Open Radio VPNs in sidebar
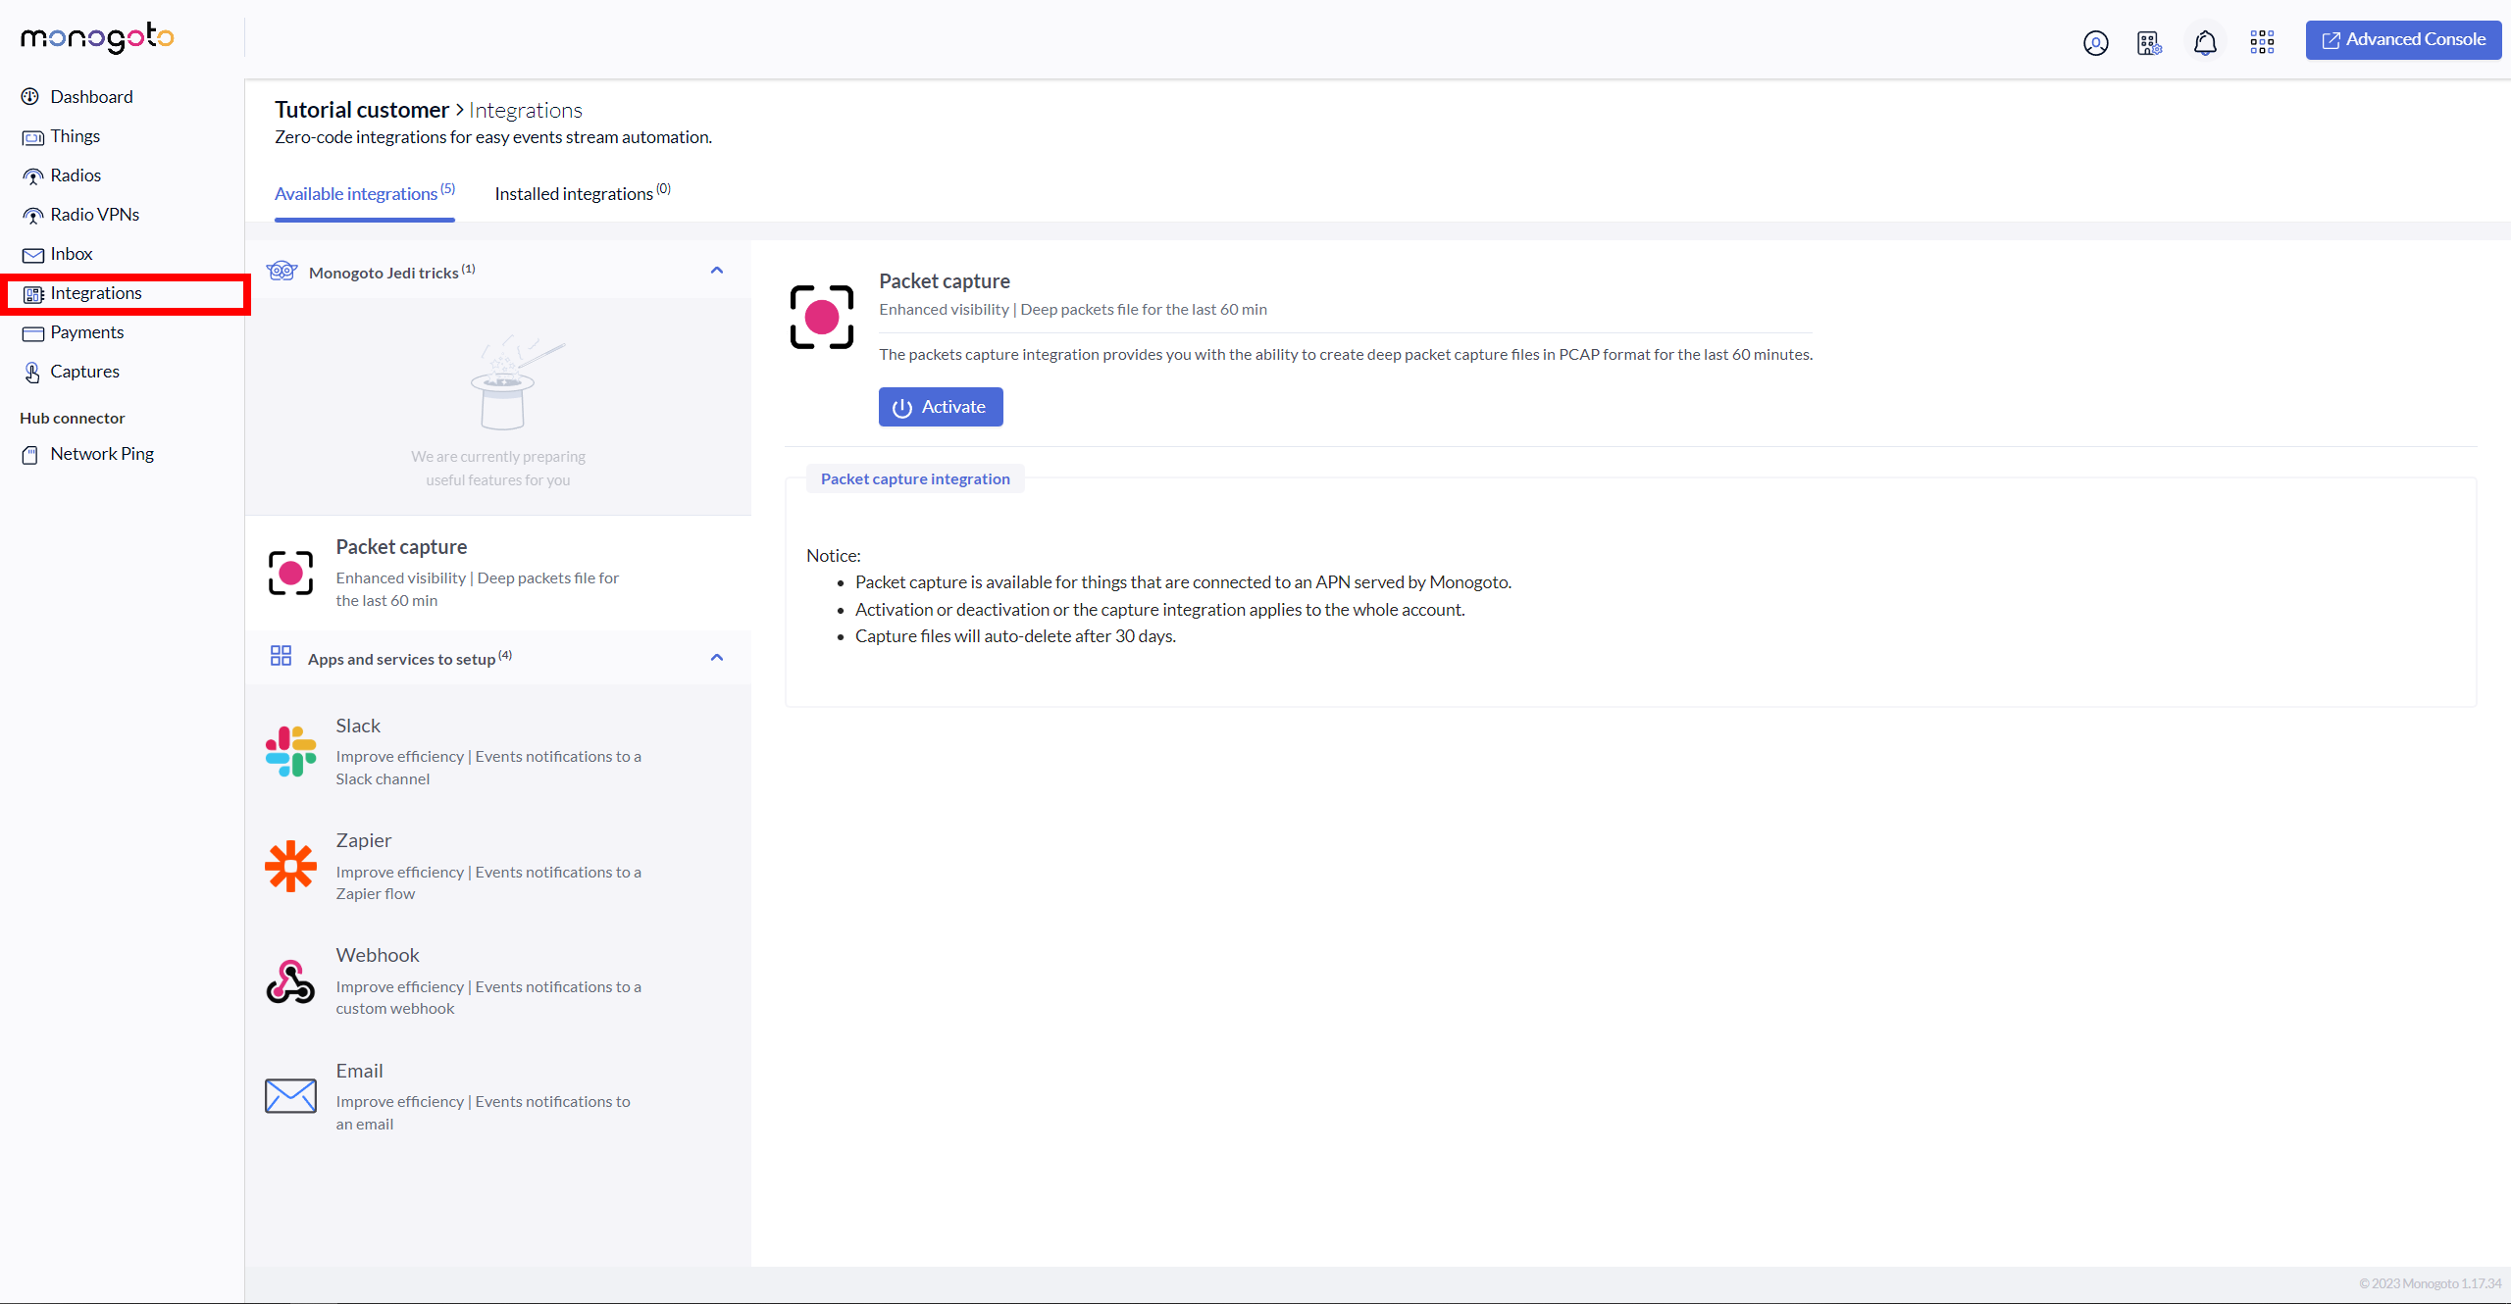The width and height of the screenshot is (2511, 1304). (94, 215)
